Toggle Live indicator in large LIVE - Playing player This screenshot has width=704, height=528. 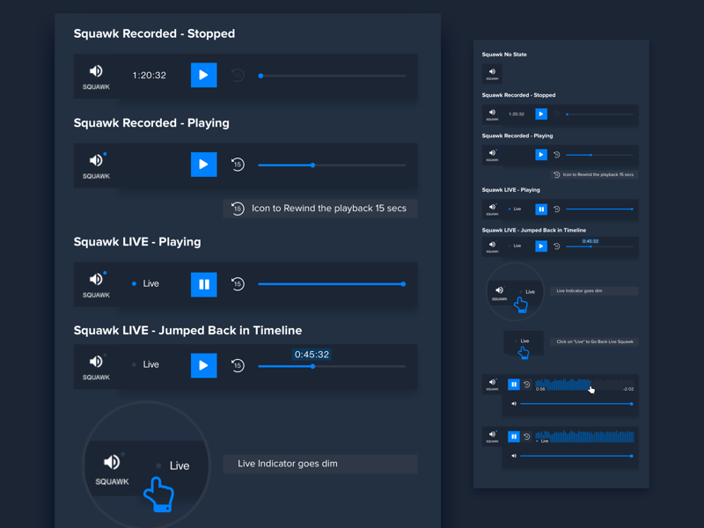146,284
